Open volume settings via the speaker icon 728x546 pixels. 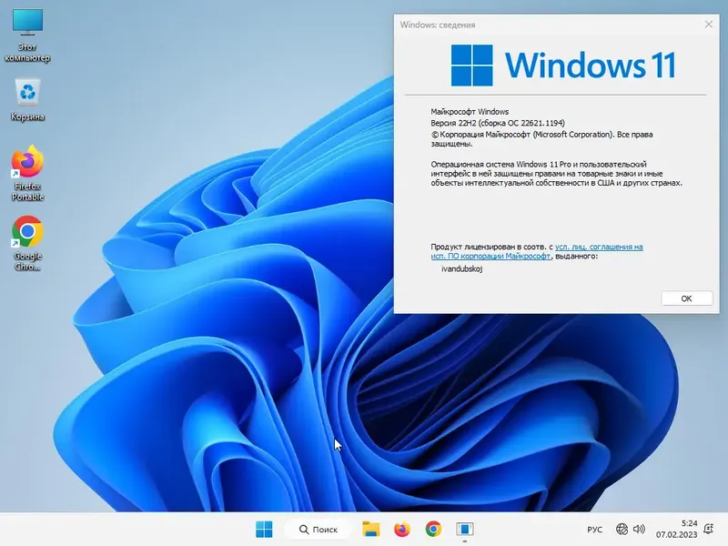(x=640, y=529)
